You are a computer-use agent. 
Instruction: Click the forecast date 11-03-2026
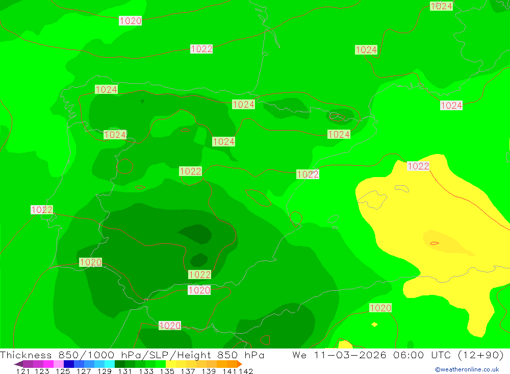350,355
